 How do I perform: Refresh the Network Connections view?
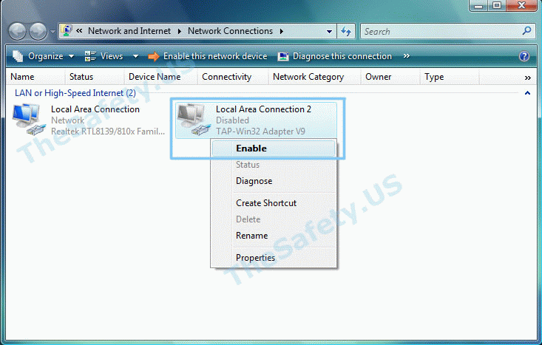pyautogui.click(x=346, y=32)
